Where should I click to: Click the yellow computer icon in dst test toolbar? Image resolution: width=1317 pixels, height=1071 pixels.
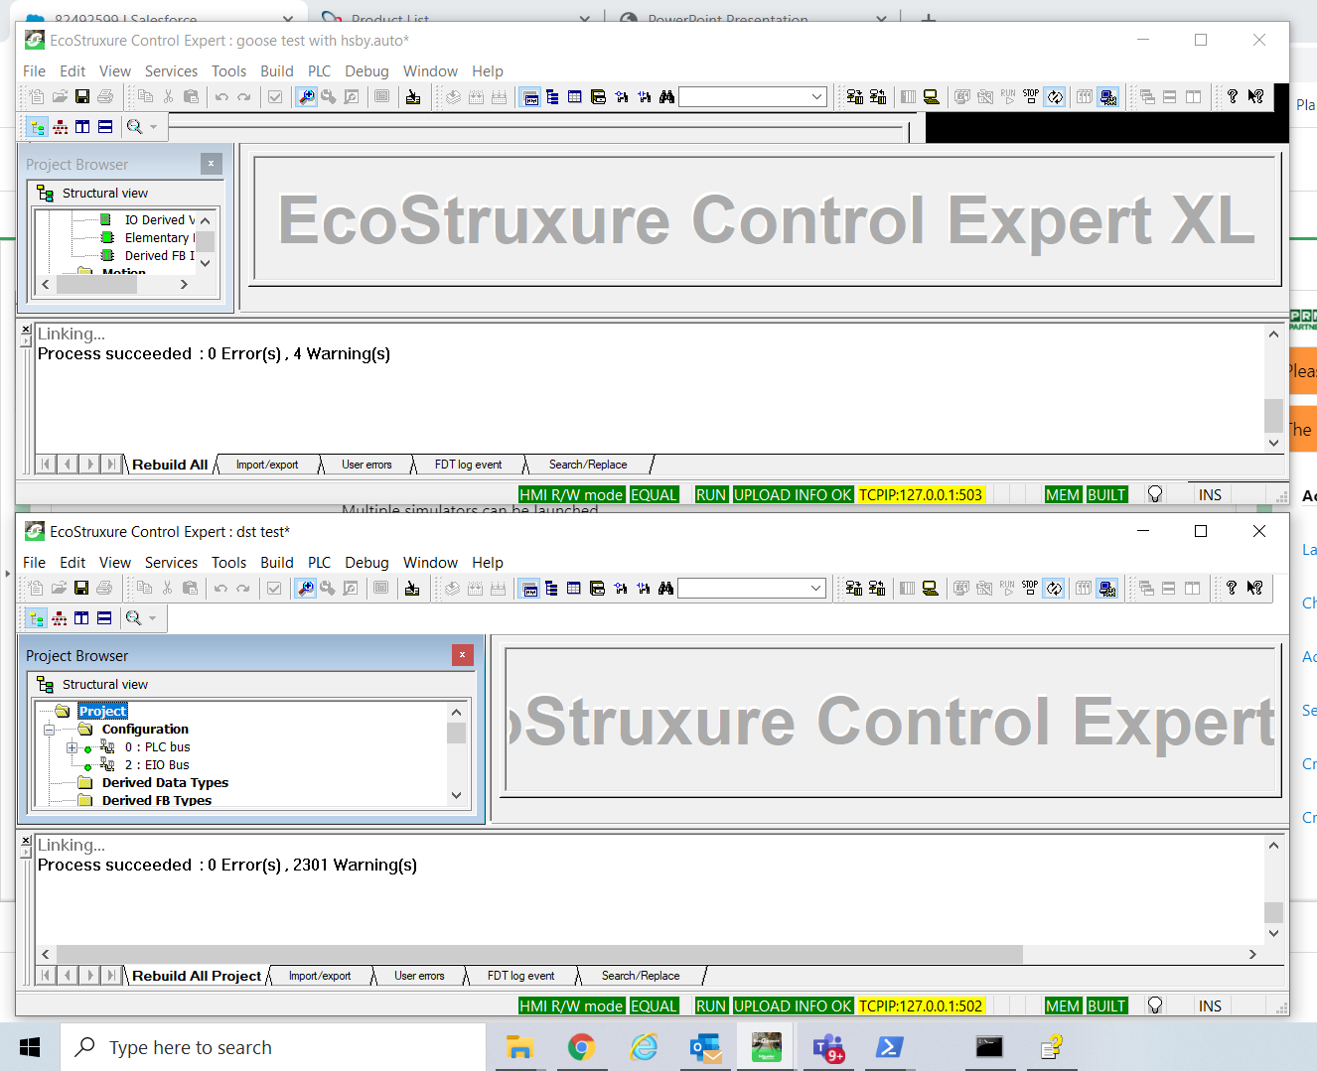[931, 588]
